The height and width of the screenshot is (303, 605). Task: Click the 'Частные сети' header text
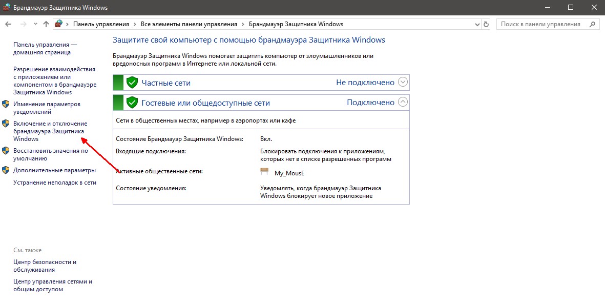click(166, 83)
